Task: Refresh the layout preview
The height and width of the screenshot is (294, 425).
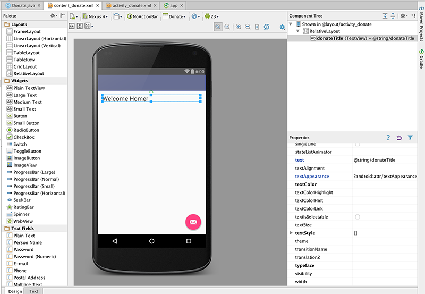Action: (x=266, y=27)
